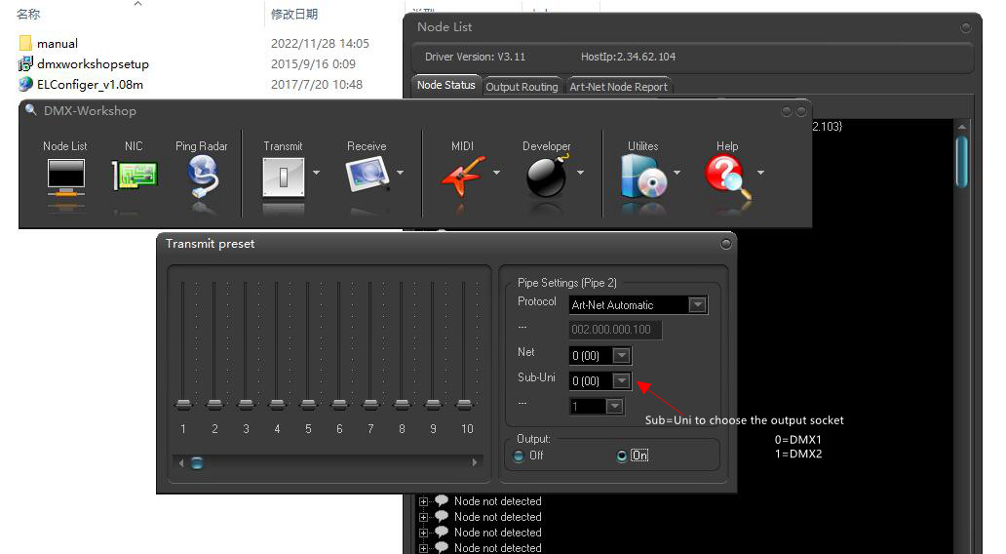This screenshot has height=554, width=1006.
Task: Switch to the Node Status tab
Action: click(445, 86)
